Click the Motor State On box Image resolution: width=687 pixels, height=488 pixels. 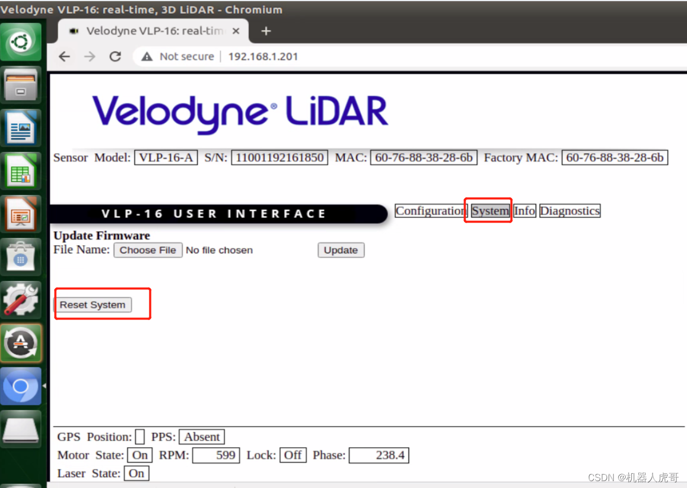click(140, 455)
